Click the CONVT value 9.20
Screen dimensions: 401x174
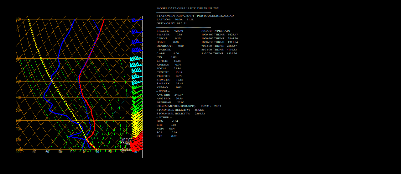click(x=178, y=38)
